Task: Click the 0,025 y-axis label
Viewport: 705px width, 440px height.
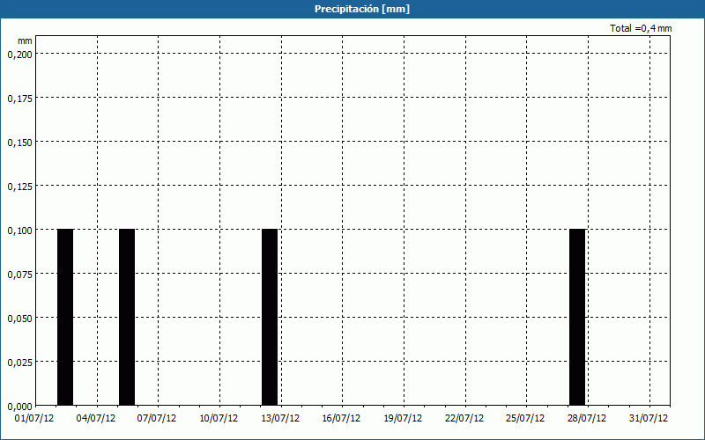Action: (19, 363)
